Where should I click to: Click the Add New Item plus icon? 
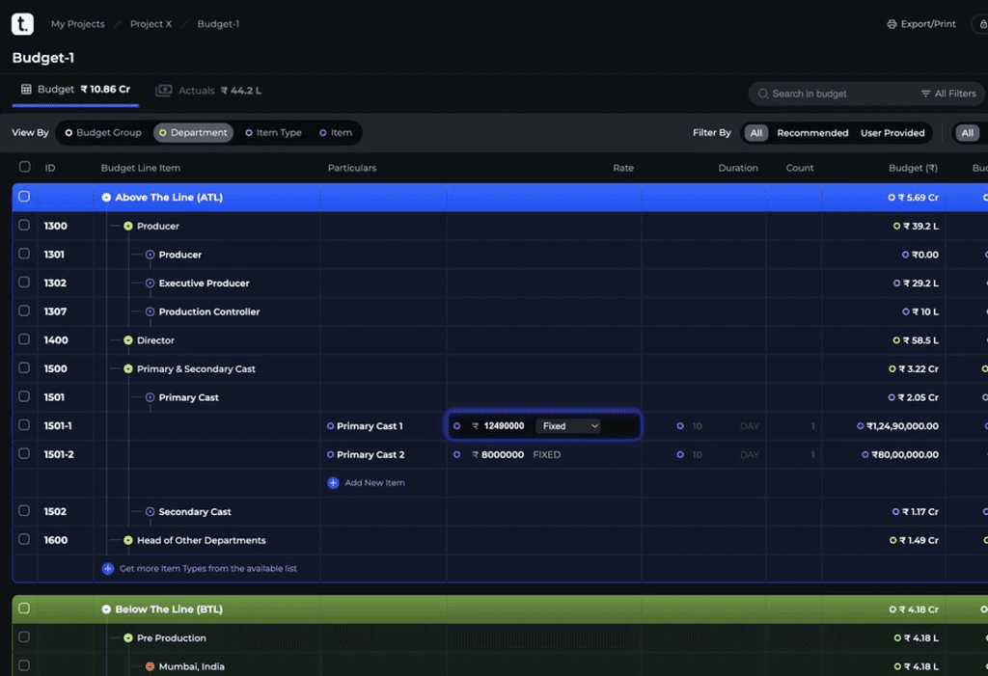pos(332,482)
